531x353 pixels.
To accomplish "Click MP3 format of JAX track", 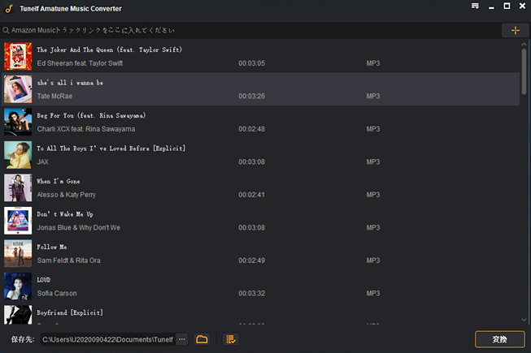I will (x=373, y=161).
